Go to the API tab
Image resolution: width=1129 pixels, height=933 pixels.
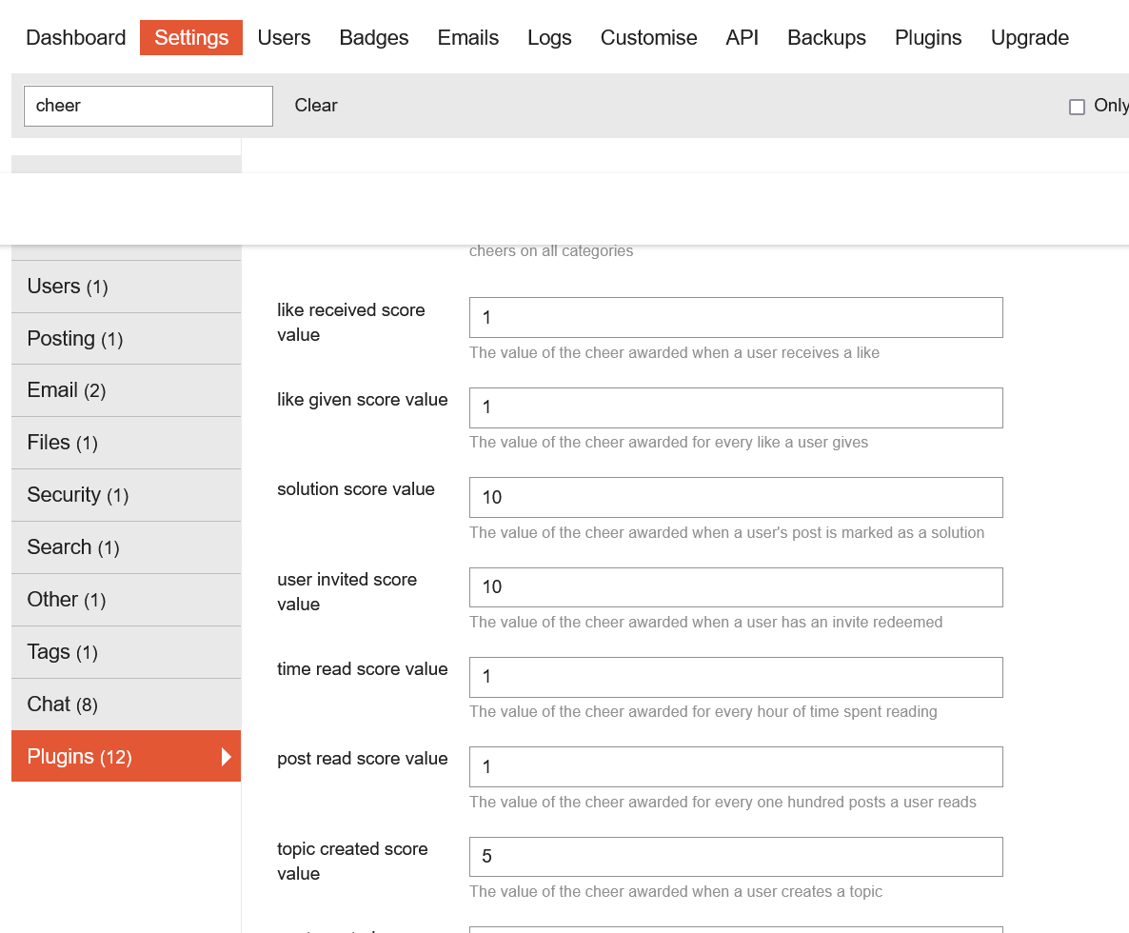(x=743, y=37)
